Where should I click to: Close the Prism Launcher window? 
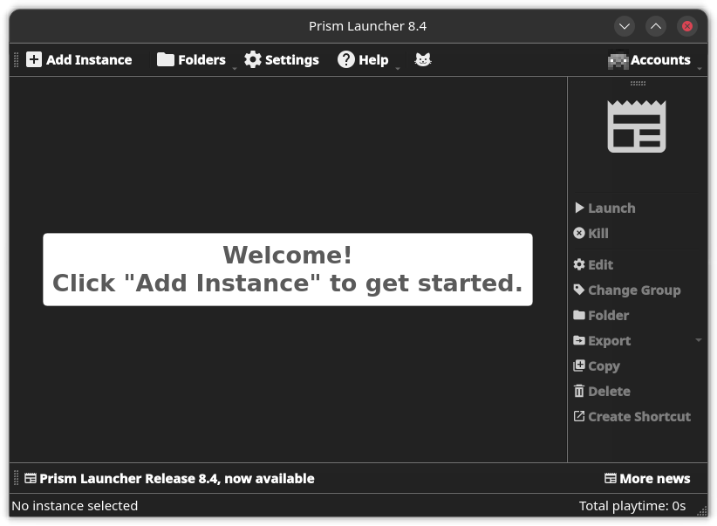(x=686, y=26)
